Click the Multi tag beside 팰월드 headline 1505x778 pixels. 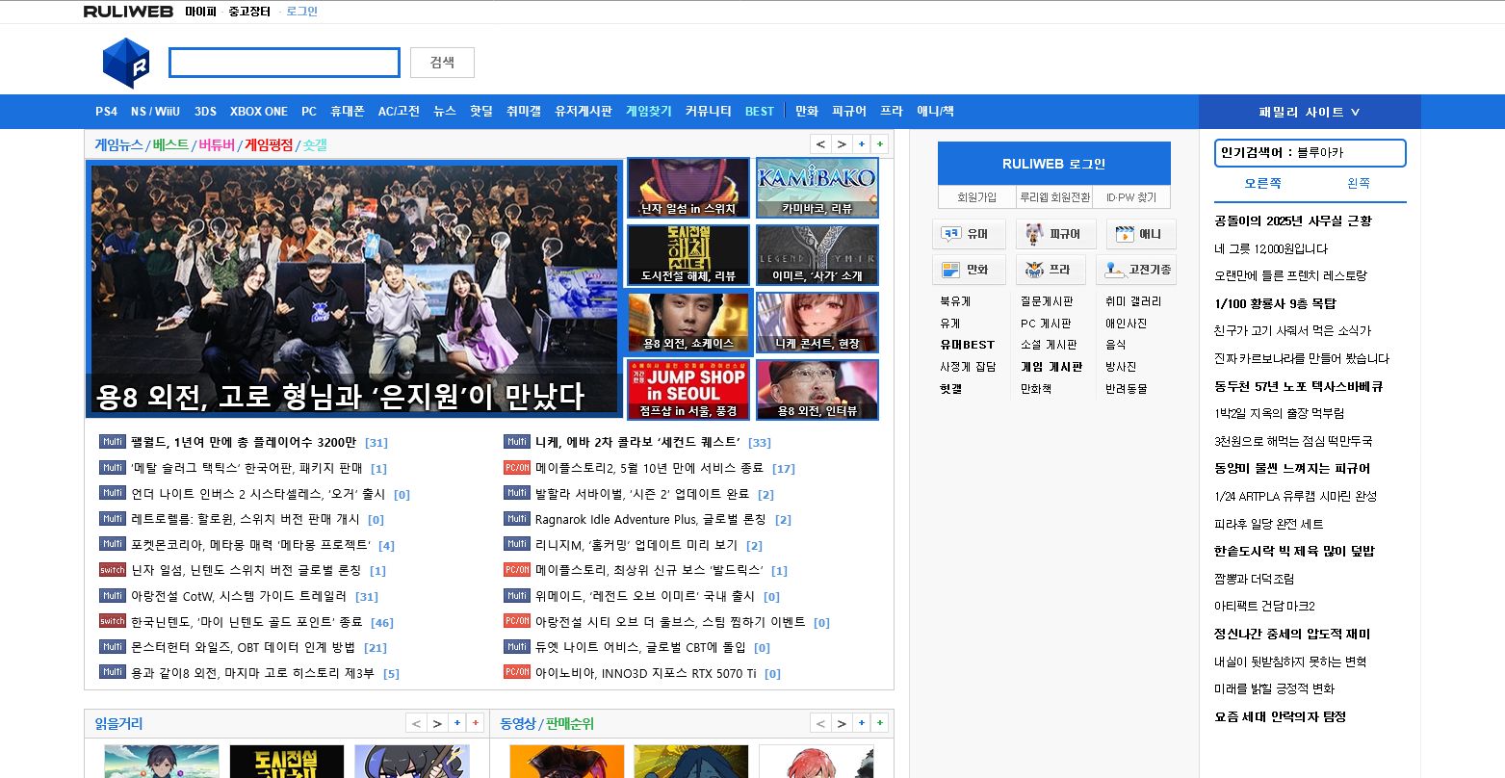[113, 442]
